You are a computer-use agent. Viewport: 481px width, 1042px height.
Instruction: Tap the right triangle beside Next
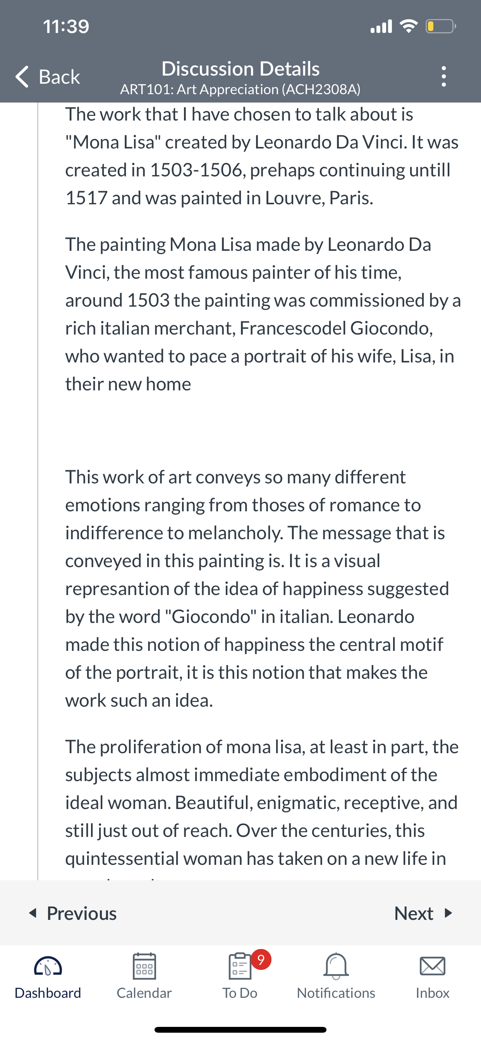tap(448, 913)
